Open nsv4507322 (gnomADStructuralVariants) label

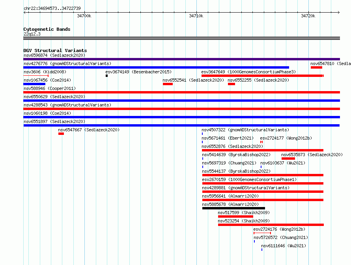(245, 130)
